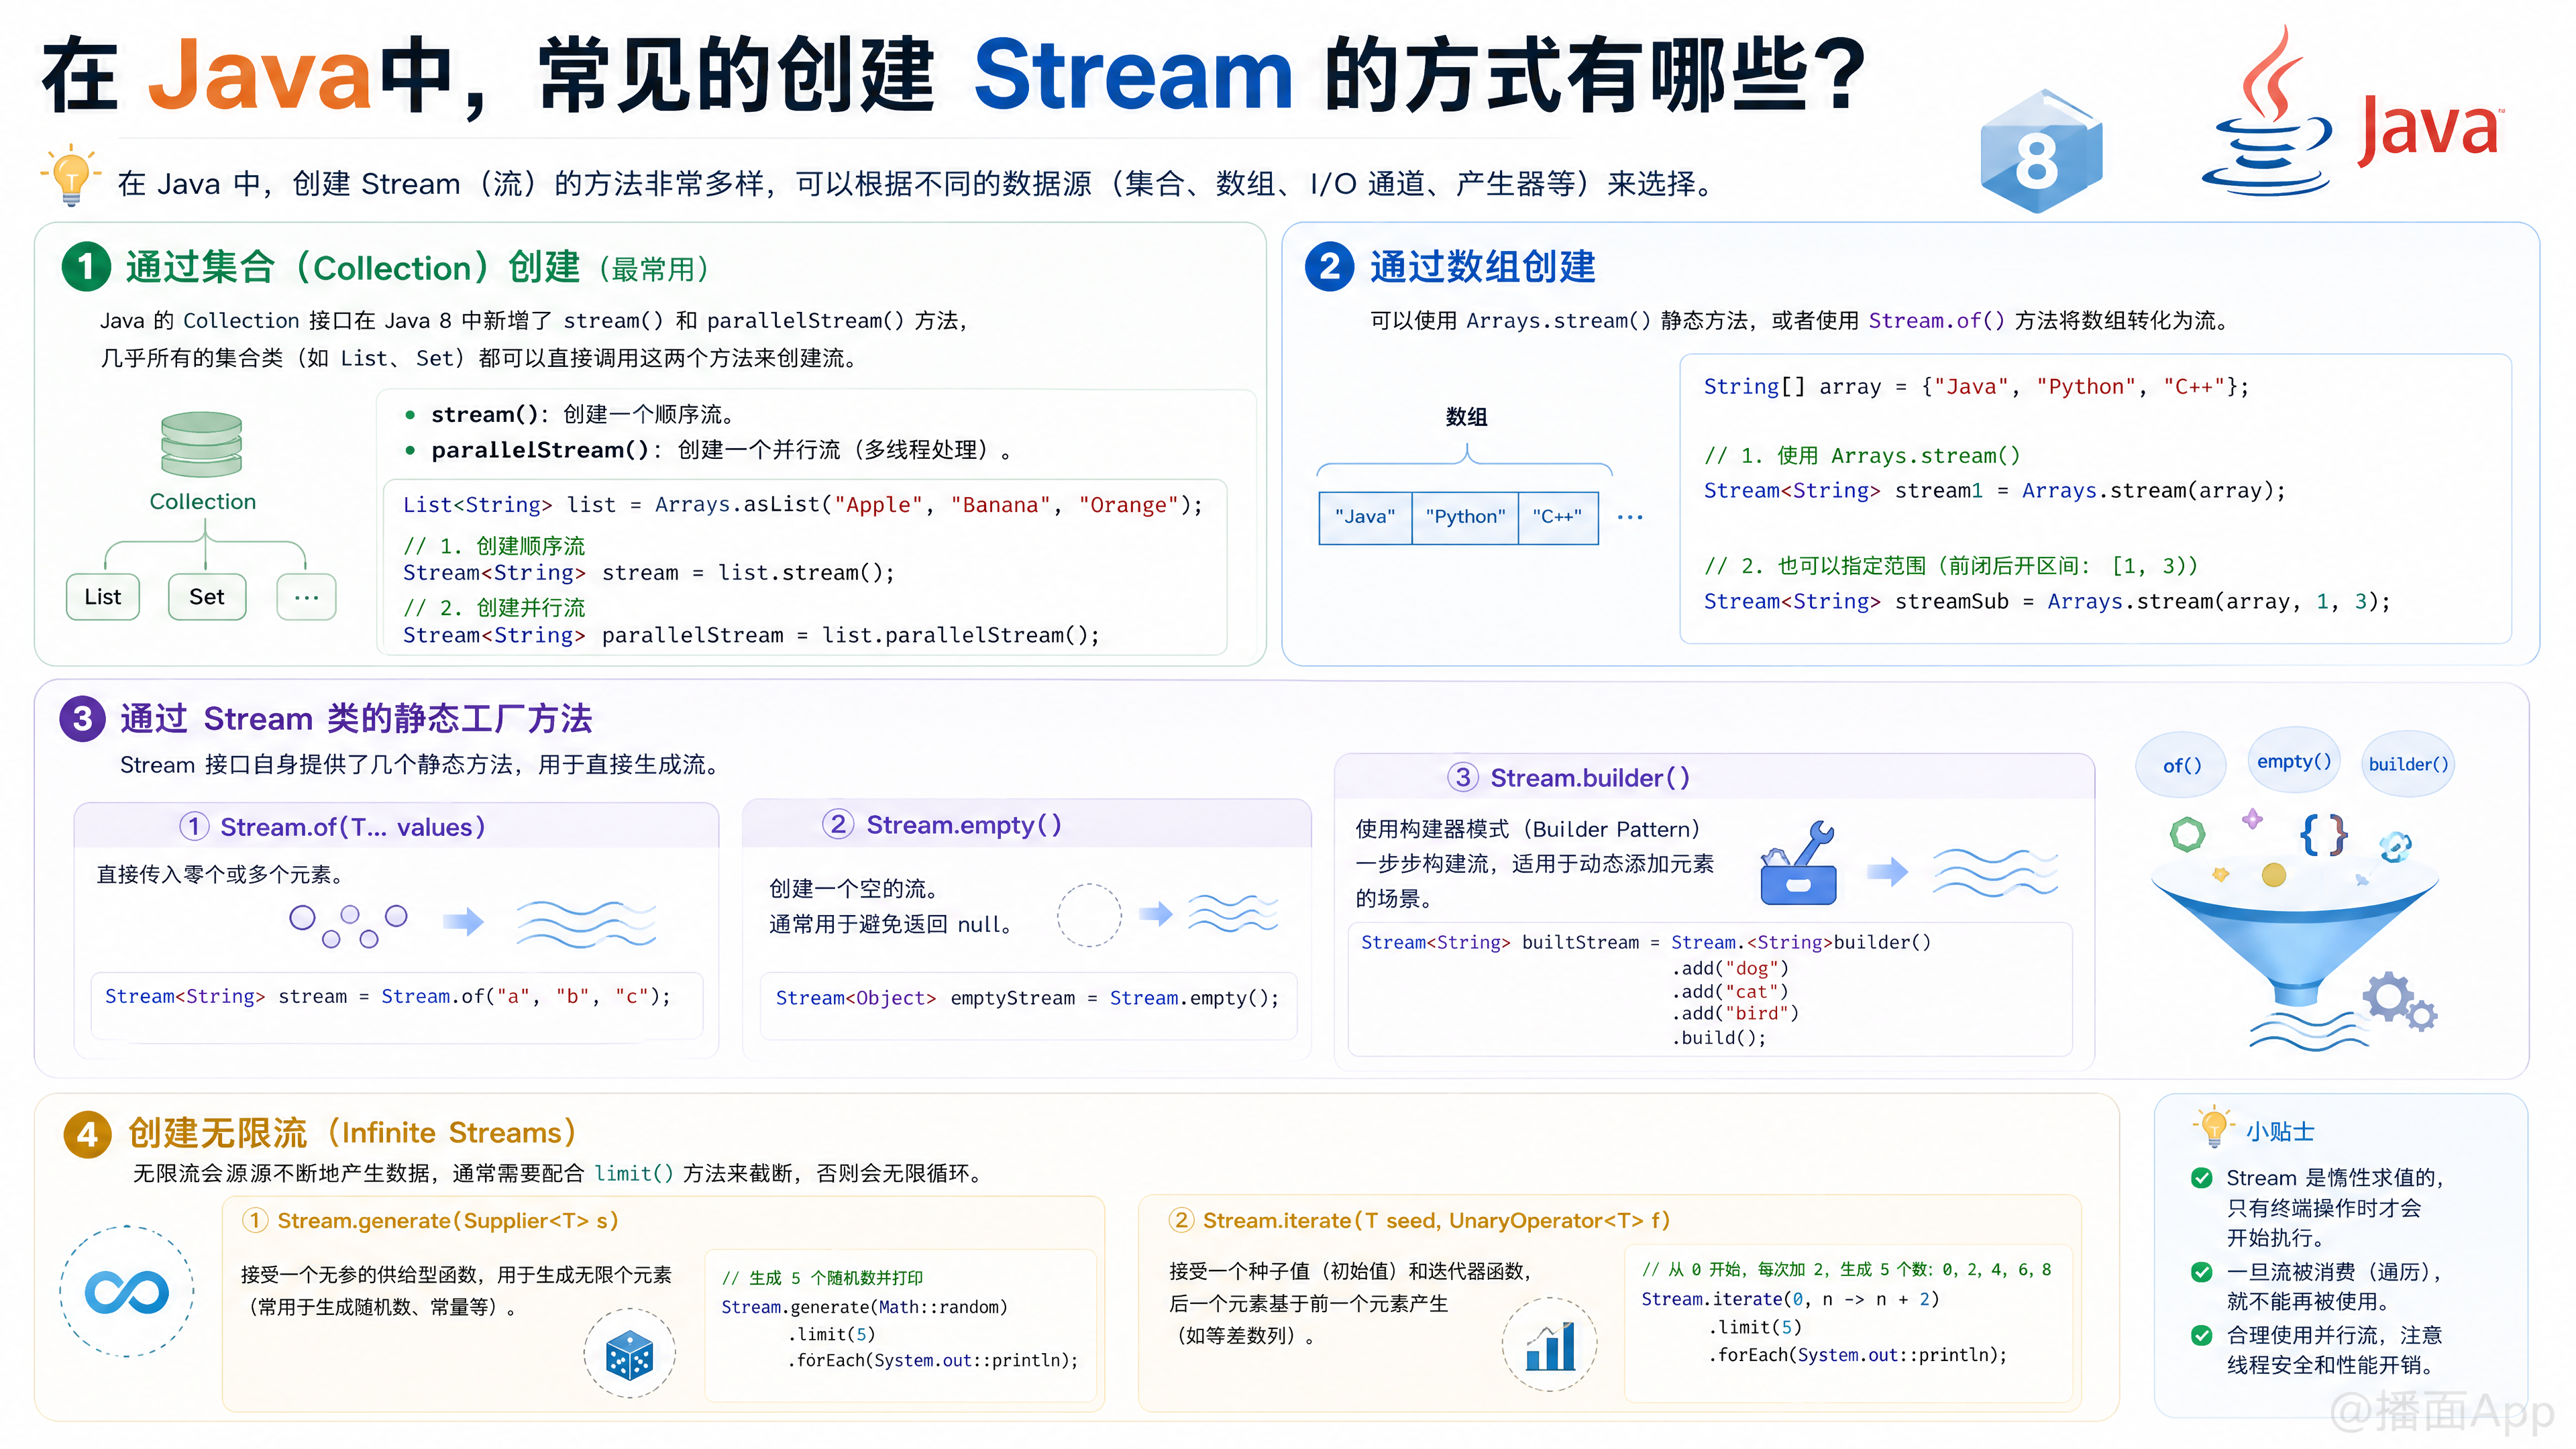Click the Stream.of(T... values) card header
This screenshot has width=2576, height=1449.
pyautogui.click(x=396, y=826)
